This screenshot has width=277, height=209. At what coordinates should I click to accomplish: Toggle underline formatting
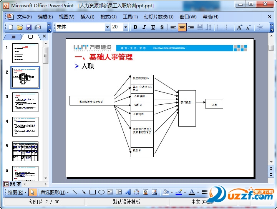(153, 27)
